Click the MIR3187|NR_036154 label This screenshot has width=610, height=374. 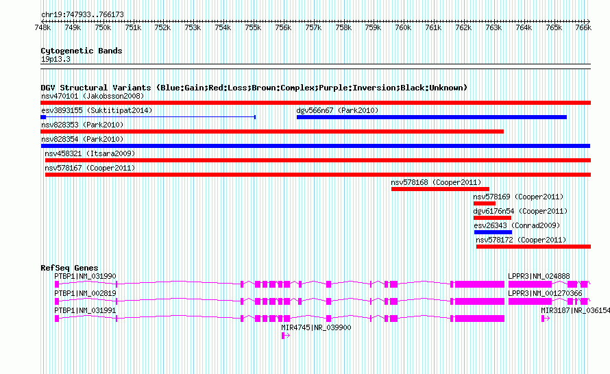coord(575,310)
